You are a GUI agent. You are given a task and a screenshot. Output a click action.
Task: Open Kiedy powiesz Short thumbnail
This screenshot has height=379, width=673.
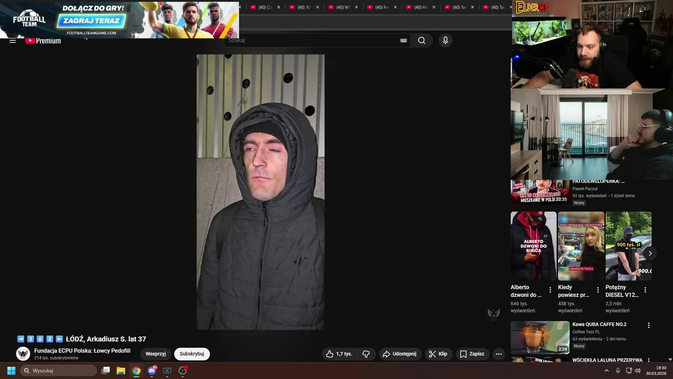tap(581, 246)
